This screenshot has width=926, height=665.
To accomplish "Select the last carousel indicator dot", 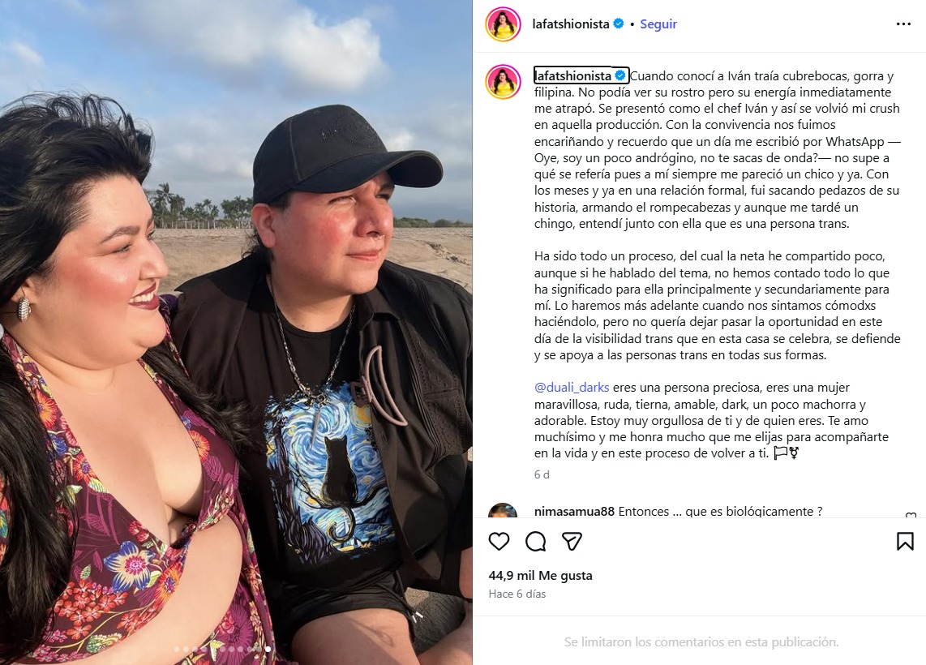I will (268, 649).
